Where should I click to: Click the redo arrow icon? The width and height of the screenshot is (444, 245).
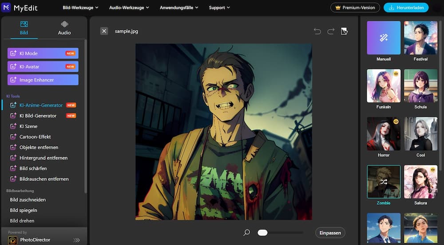pos(331,31)
